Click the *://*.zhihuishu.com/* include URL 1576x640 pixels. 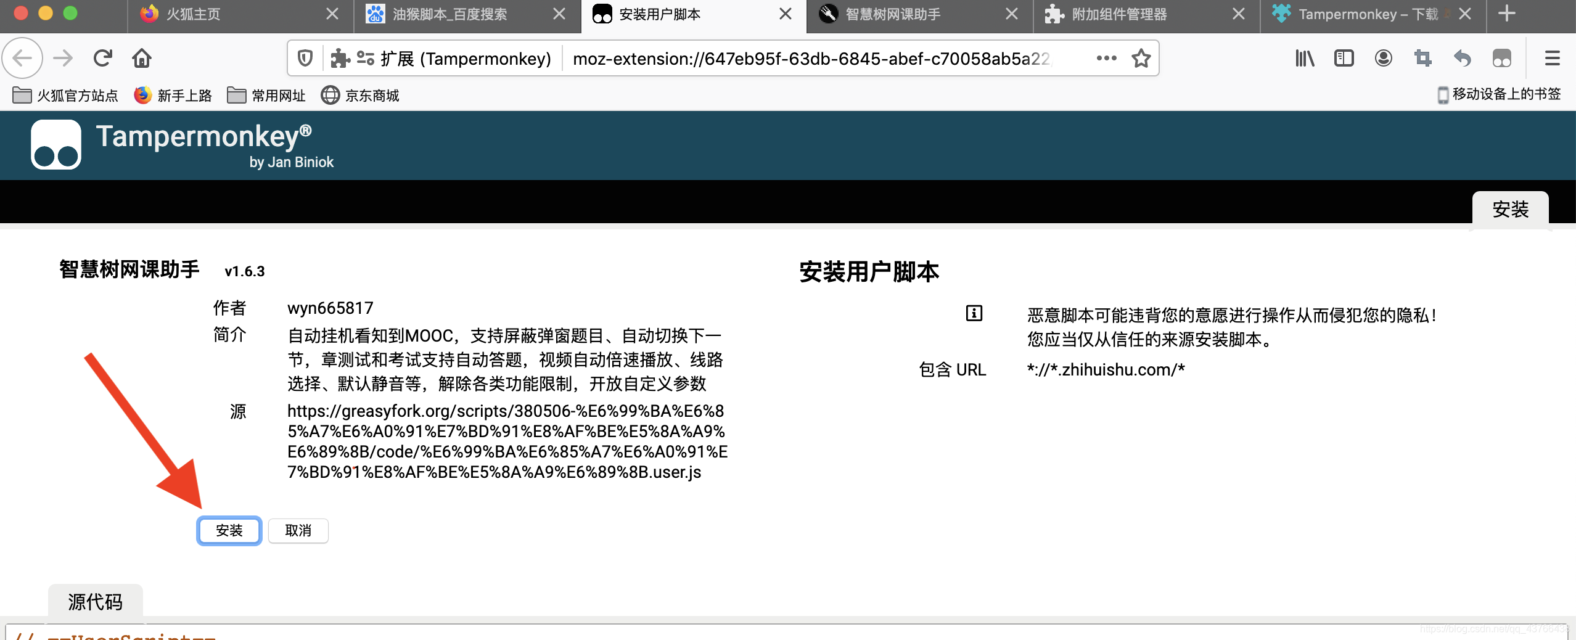(1106, 369)
